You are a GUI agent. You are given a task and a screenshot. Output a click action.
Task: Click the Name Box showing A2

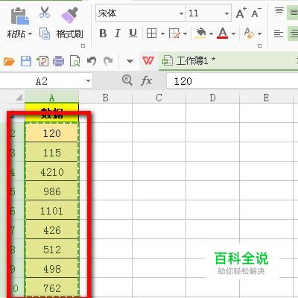tap(42, 81)
